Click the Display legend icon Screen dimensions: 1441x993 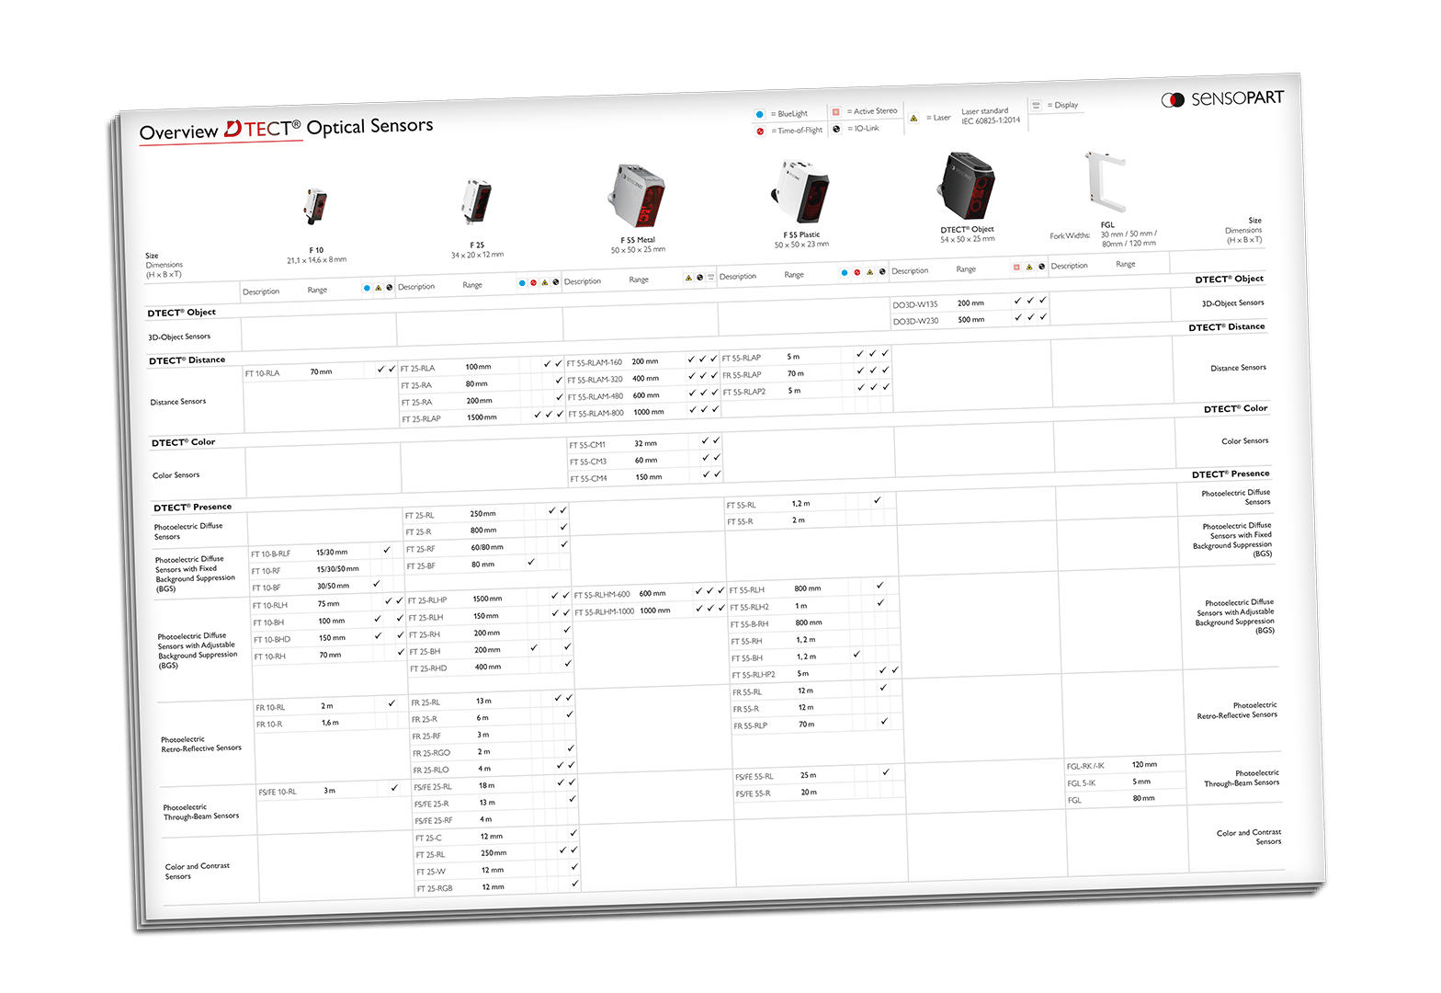point(1036,106)
